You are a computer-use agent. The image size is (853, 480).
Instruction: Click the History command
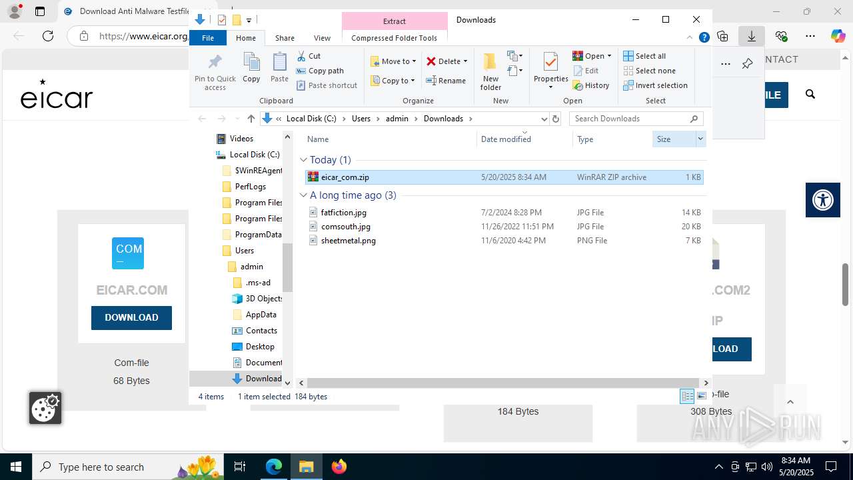(x=591, y=85)
